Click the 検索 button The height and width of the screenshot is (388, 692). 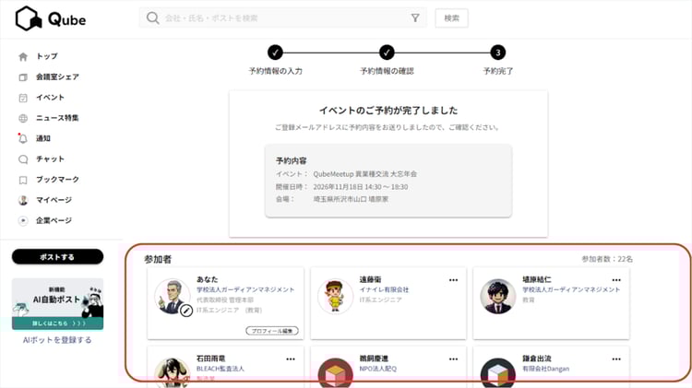pyautogui.click(x=451, y=18)
